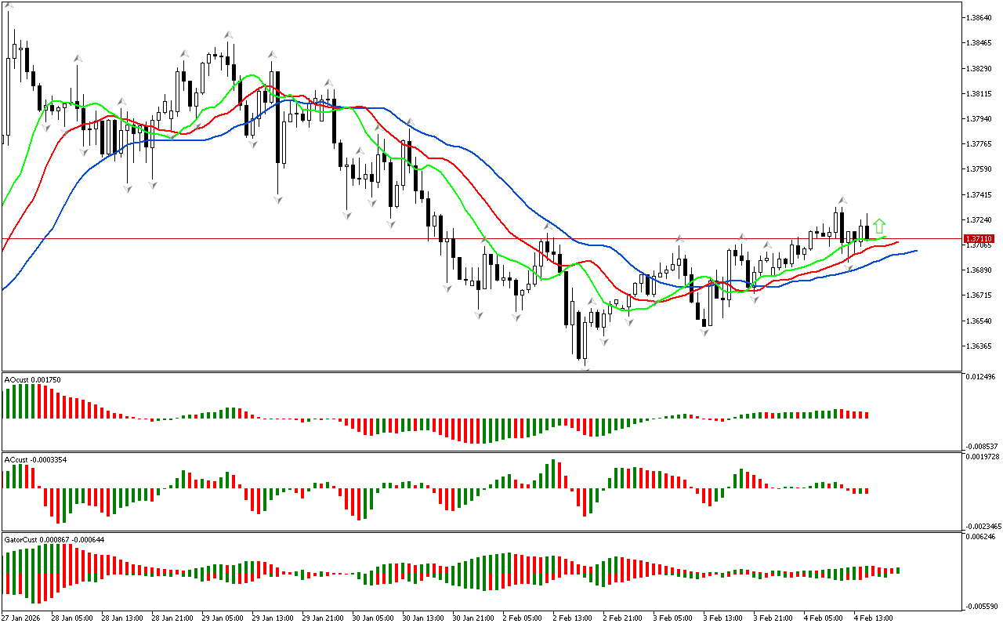Select the up fractal above the latest high
Screen dimensions: 1003x627
[x=842, y=201]
